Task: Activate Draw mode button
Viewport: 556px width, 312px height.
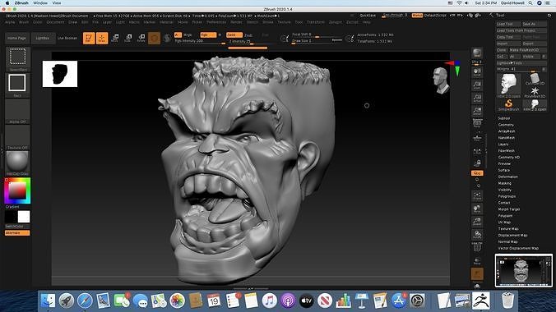Action: 102,38
